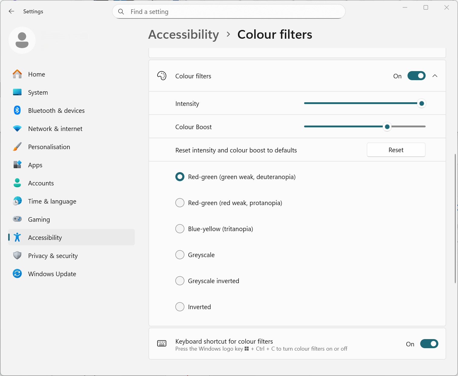This screenshot has width=458, height=376.
Task: Turn off the Colour filters toggle
Action: click(x=416, y=76)
